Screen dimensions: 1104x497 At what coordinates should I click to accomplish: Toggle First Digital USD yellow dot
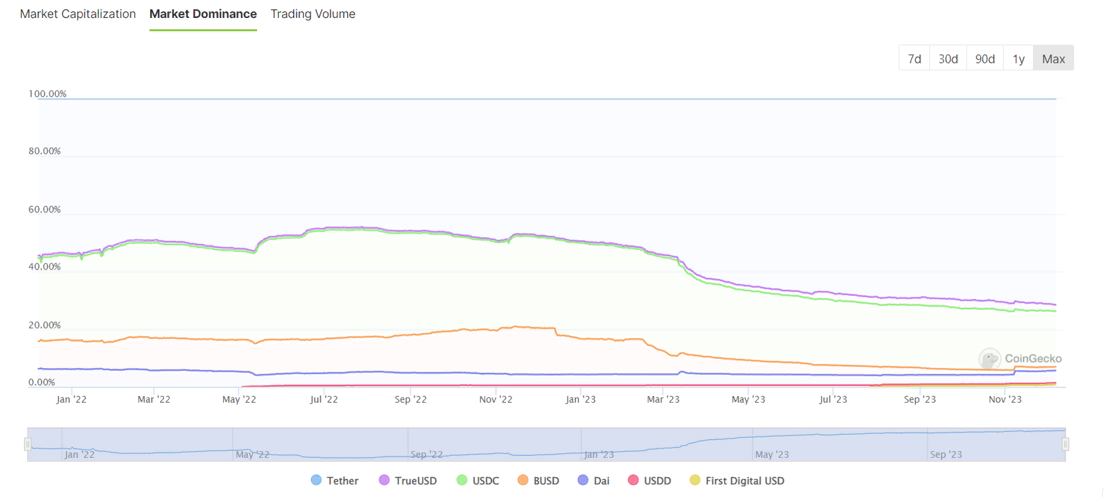(x=695, y=480)
